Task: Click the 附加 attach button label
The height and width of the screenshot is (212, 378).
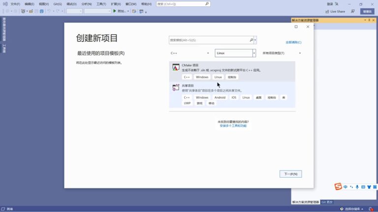Action: click(x=122, y=11)
